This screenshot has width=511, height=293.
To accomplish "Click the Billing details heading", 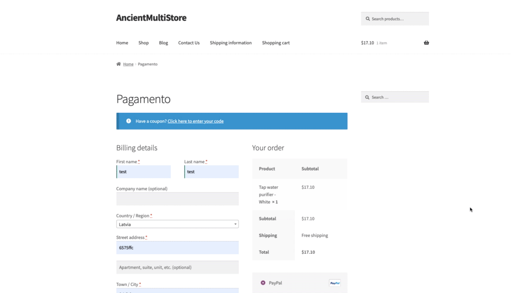I will 137,148.
